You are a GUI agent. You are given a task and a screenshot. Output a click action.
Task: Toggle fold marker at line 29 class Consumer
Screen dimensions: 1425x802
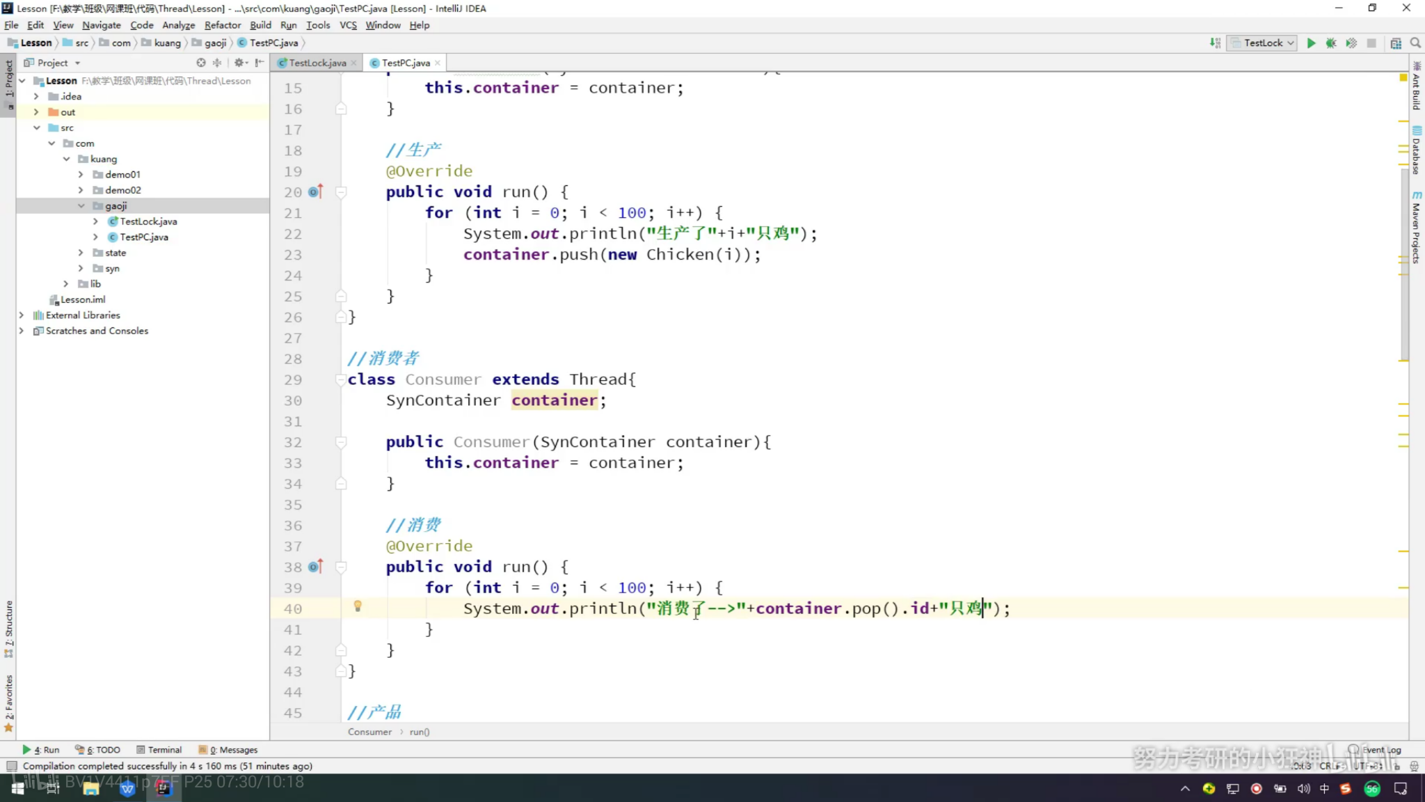[340, 379]
